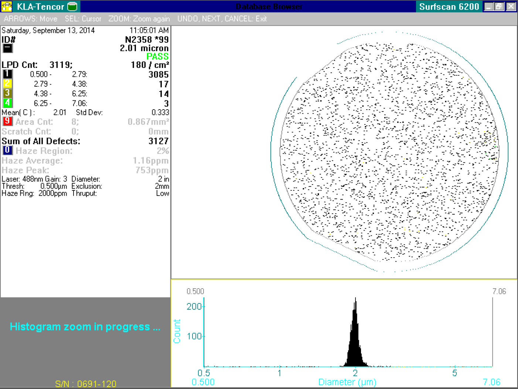
Task: Select SEL: Cursor in the command bar
Action: [83, 19]
